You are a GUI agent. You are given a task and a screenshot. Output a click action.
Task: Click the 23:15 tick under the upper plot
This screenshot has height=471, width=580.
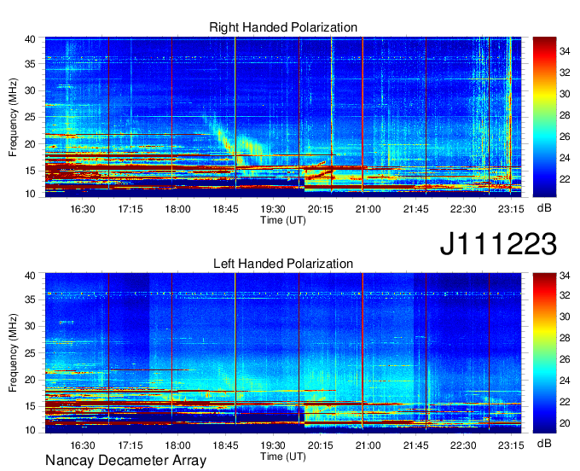[511, 209]
